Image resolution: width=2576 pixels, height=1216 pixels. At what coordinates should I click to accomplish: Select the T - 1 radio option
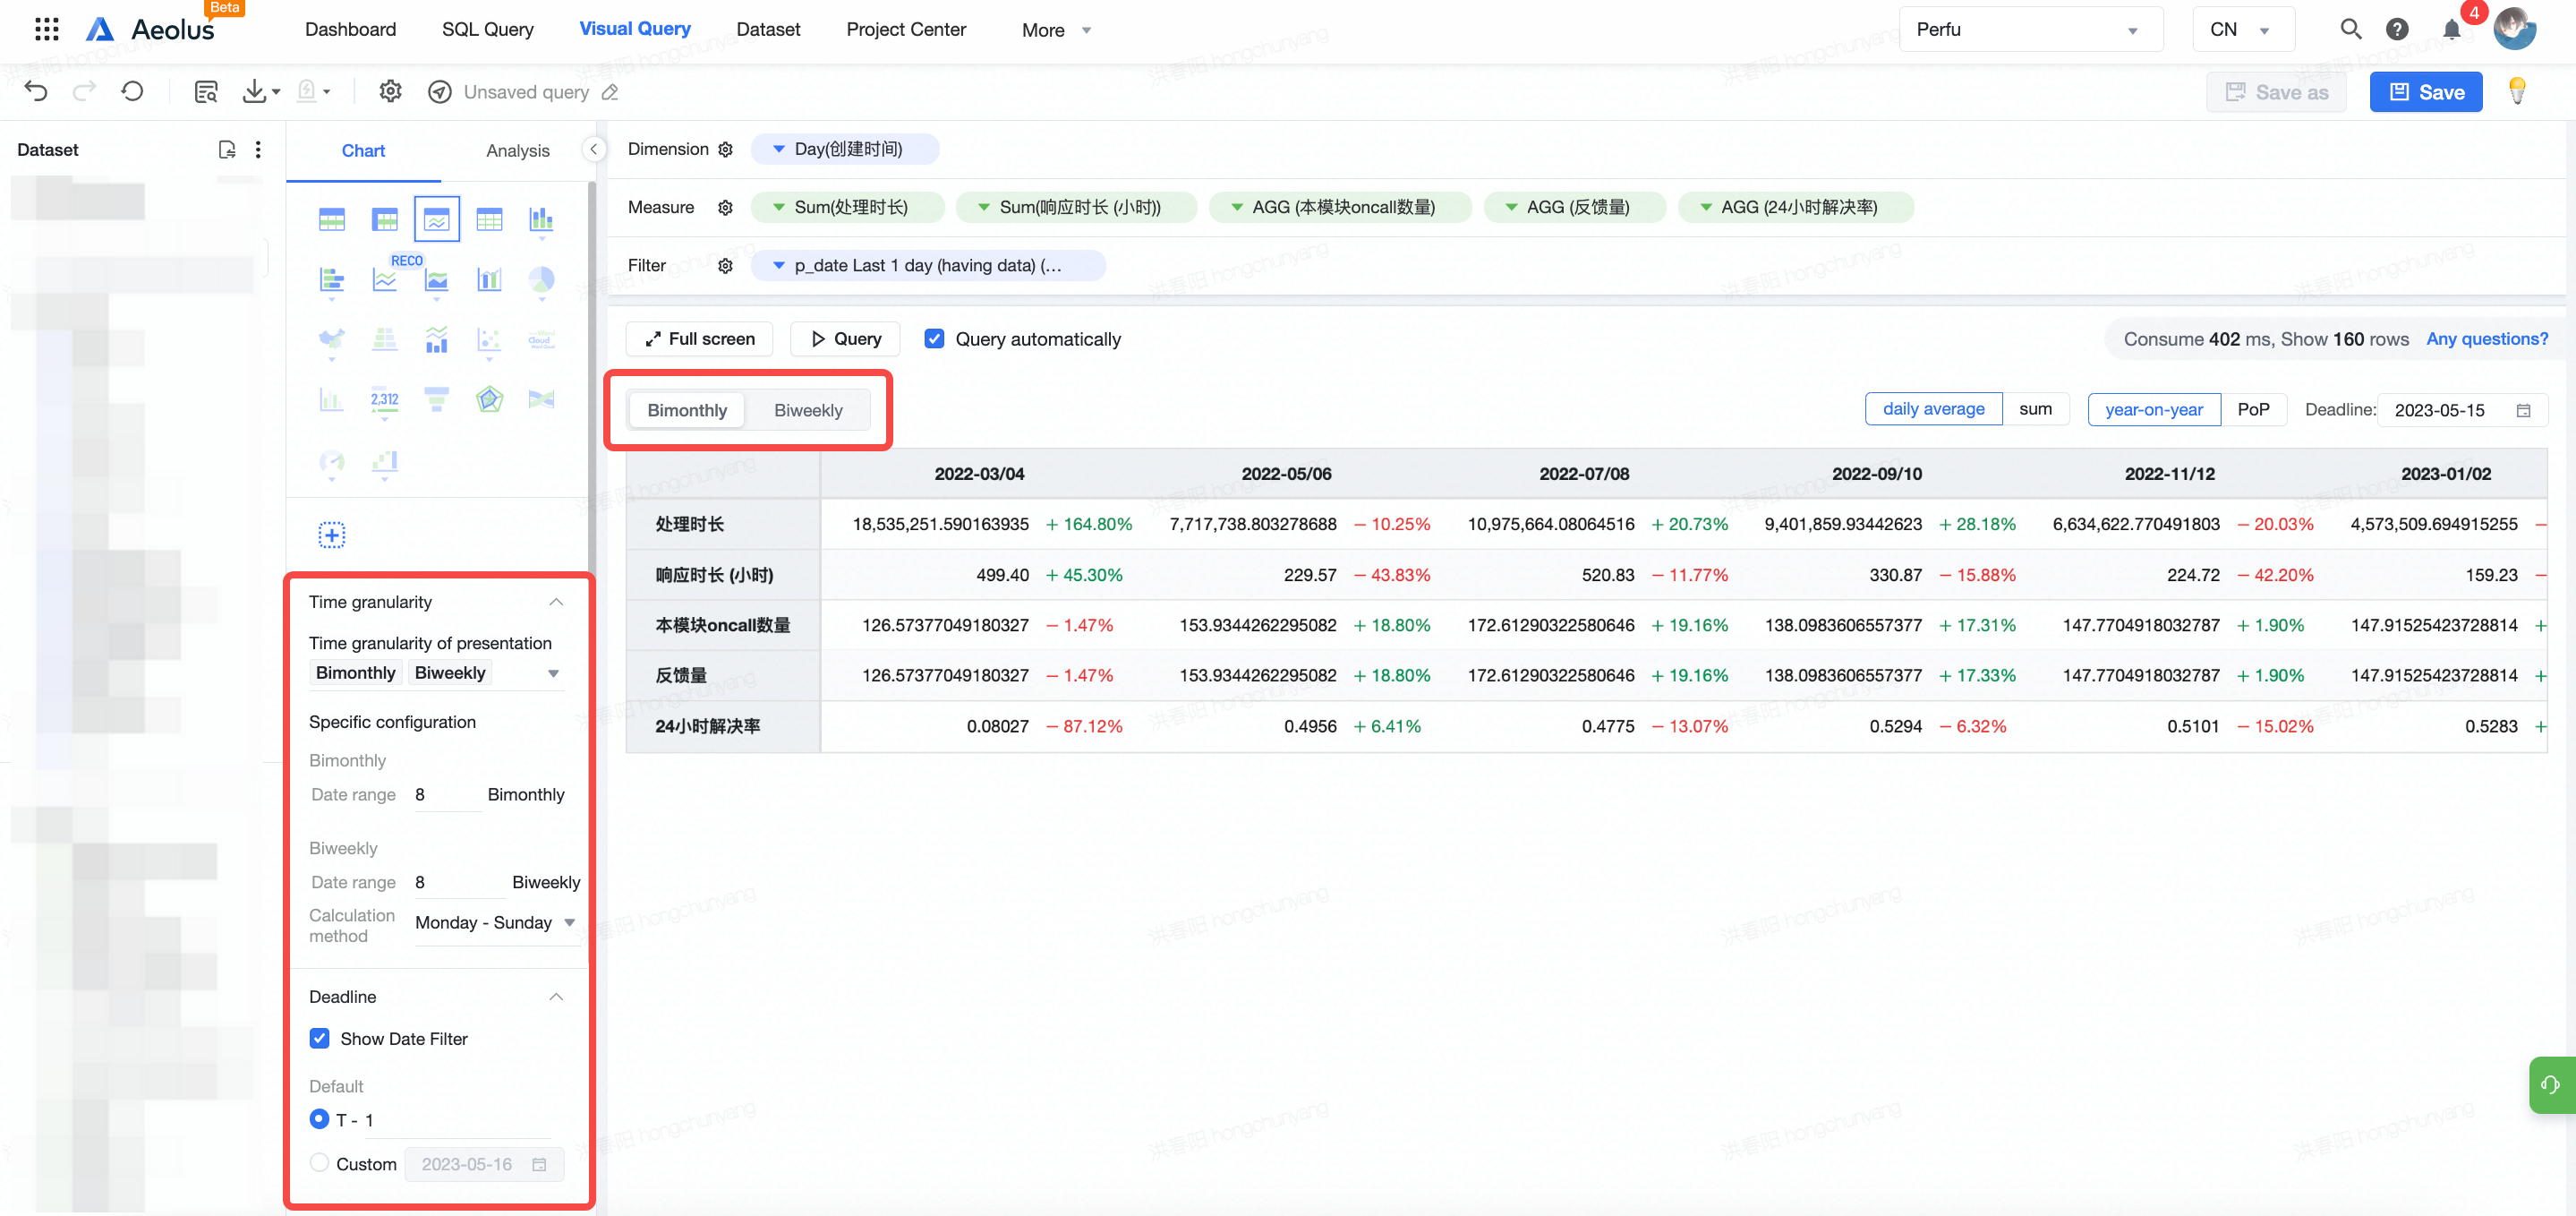click(319, 1119)
